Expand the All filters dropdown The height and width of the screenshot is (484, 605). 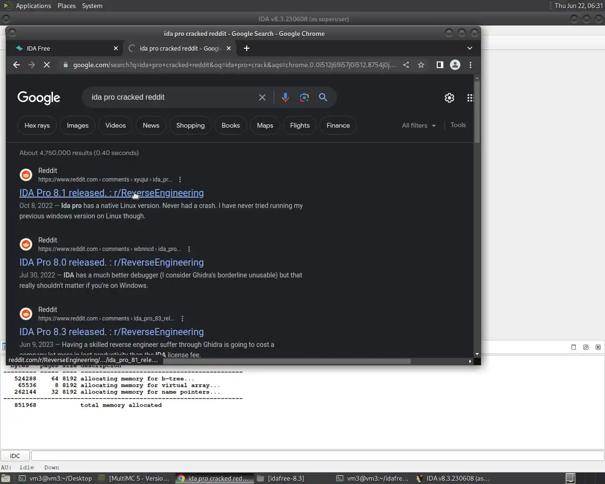coord(419,125)
